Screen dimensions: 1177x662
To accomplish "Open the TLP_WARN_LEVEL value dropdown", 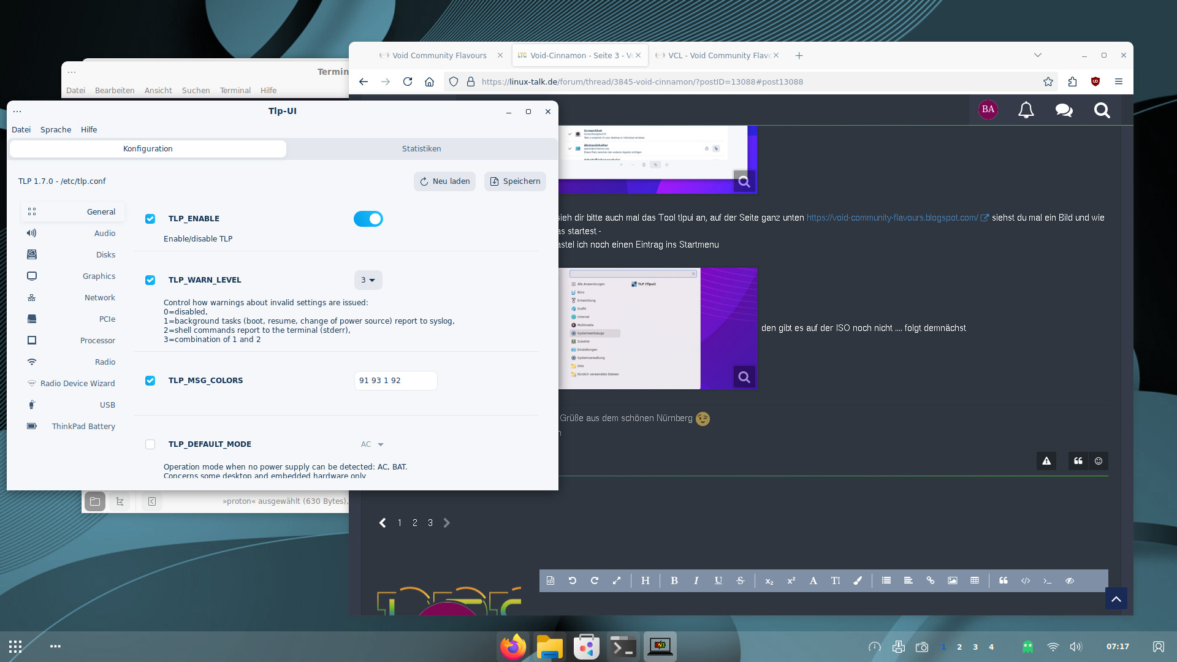I will point(368,280).
